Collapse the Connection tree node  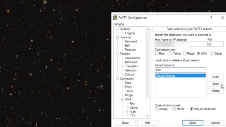click(x=117, y=79)
